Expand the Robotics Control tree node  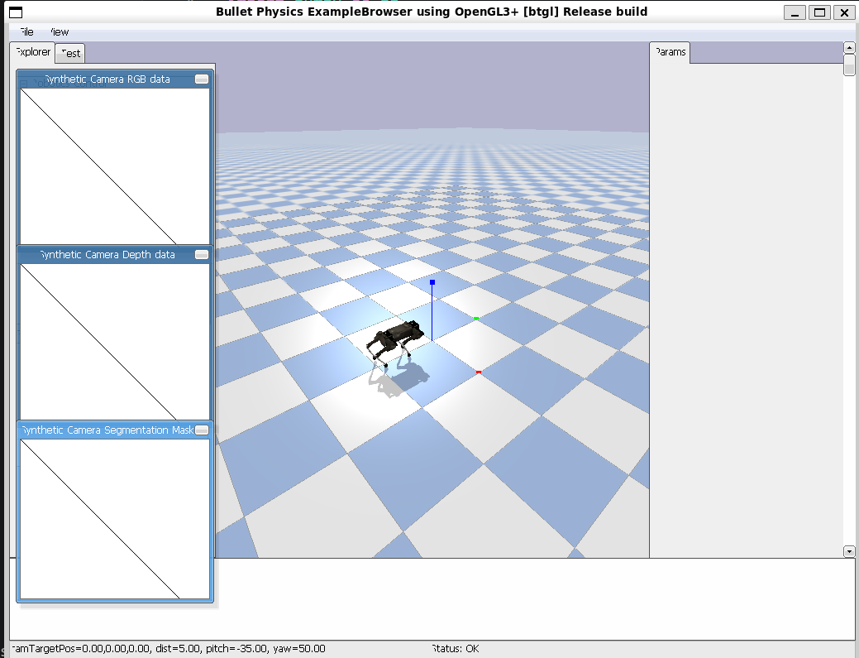[x=23, y=84]
